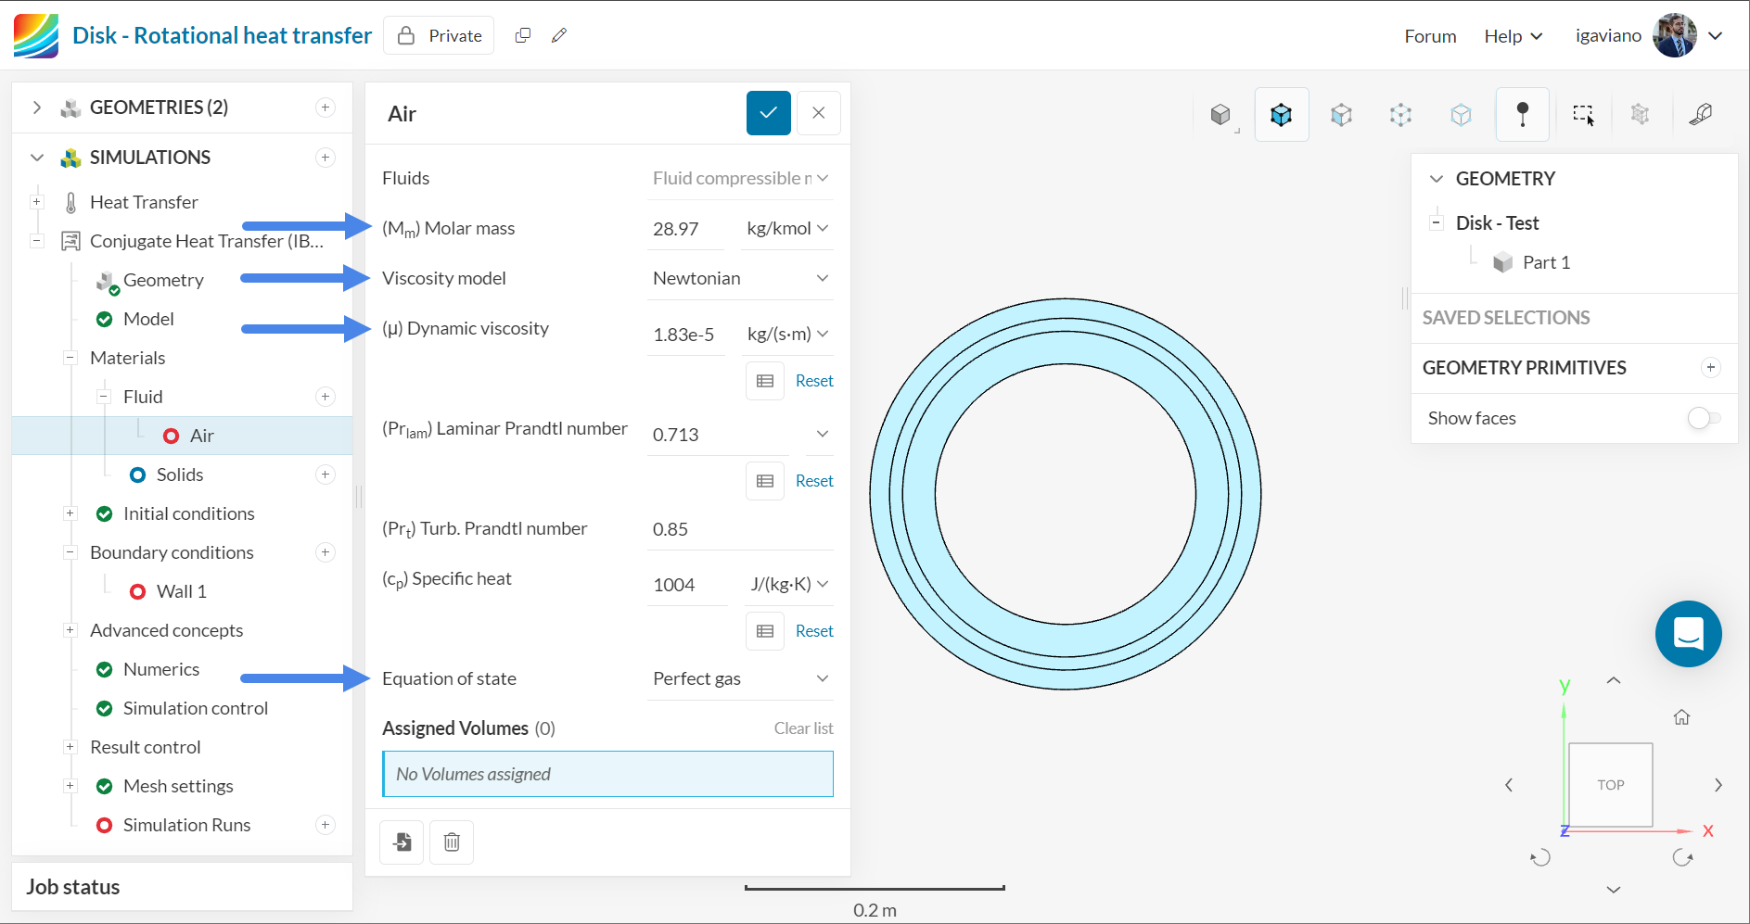Open the Forum link in header
The height and width of the screenshot is (924, 1750).
[x=1429, y=36]
